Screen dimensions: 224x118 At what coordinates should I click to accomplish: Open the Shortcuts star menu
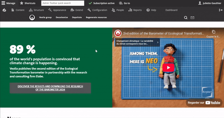click(x=28, y=3)
